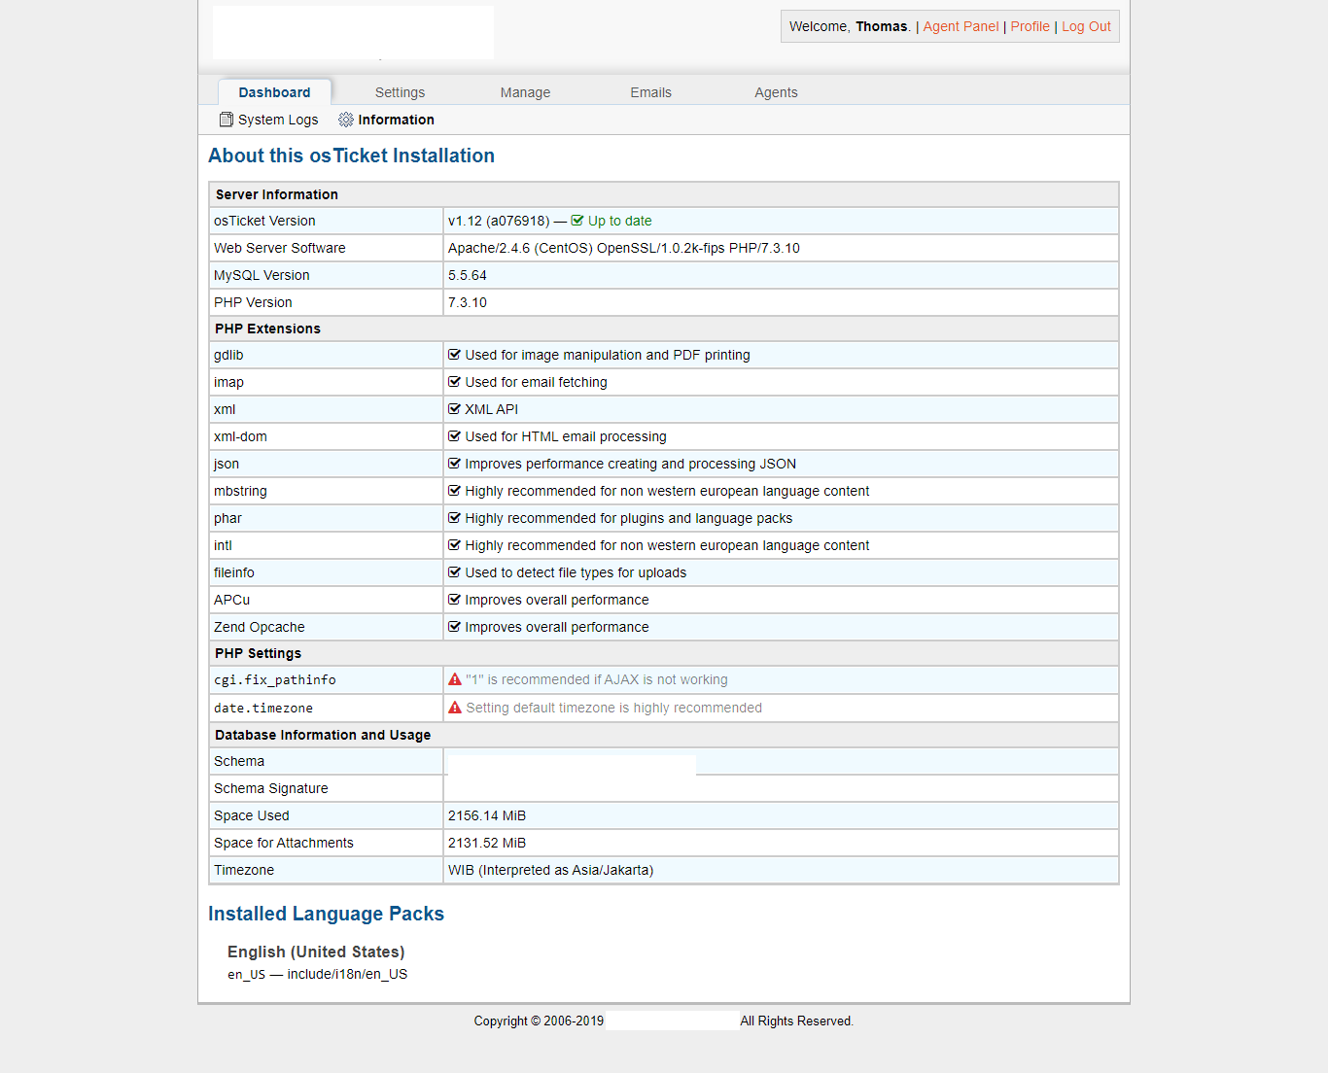
Task: Click the osTicket logo area in header
Action: coord(353,32)
